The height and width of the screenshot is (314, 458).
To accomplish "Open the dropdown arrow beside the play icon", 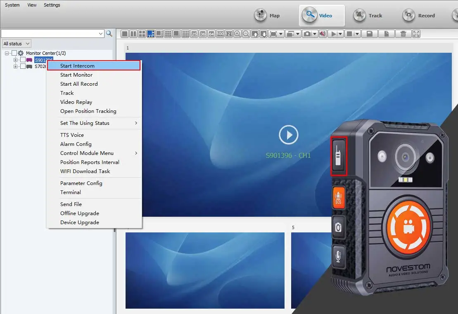I will point(340,34).
